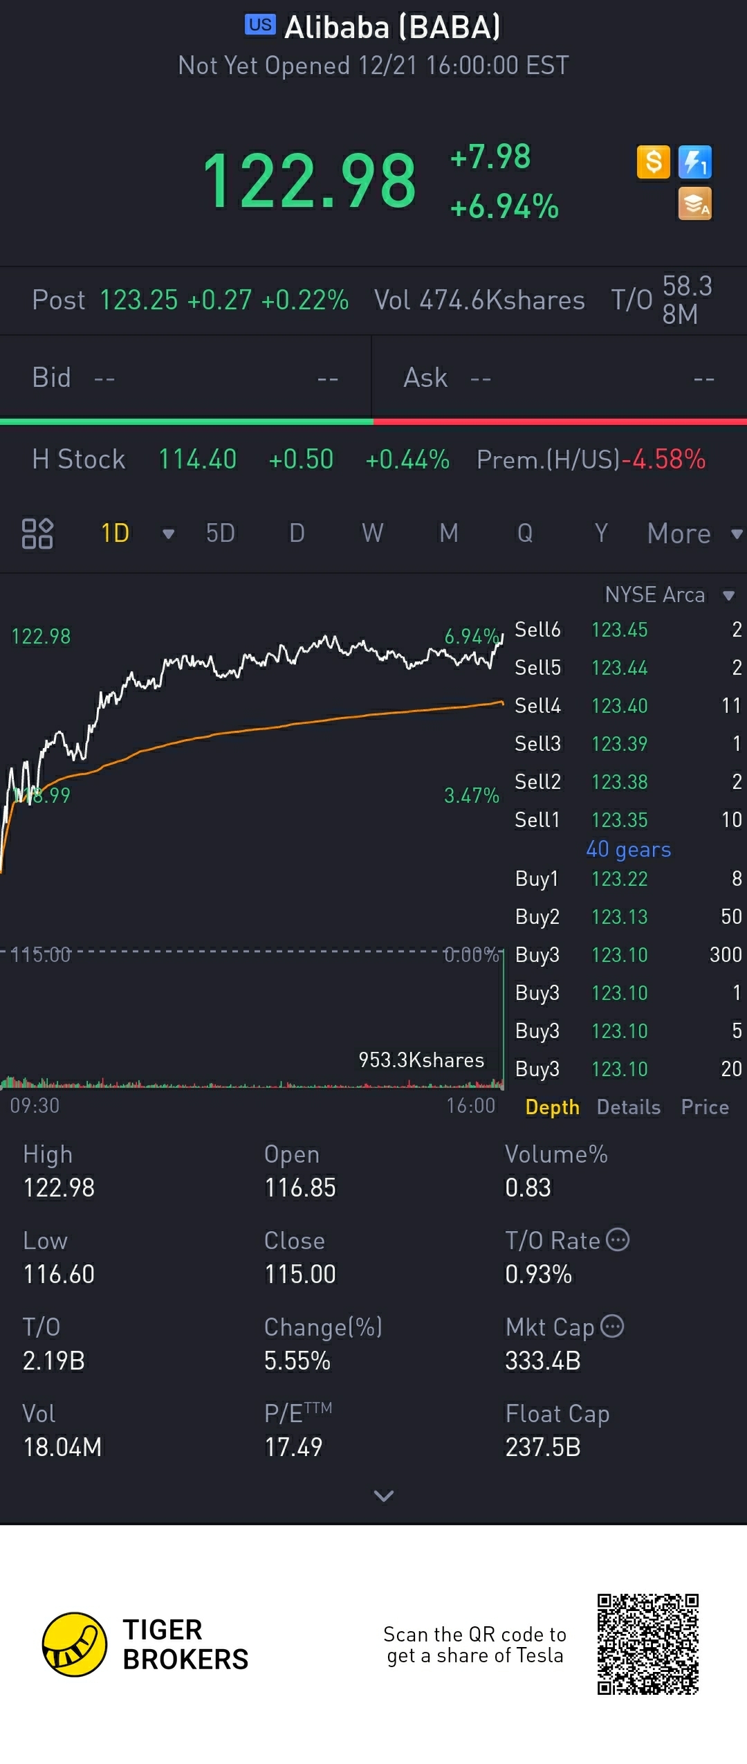
Task: Tap Sell3 price 123.39
Action: click(x=619, y=744)
